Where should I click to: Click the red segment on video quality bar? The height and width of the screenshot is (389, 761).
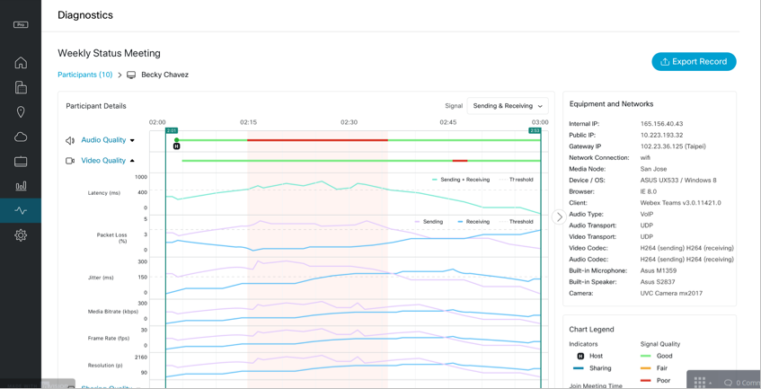[x=460, y=161]
